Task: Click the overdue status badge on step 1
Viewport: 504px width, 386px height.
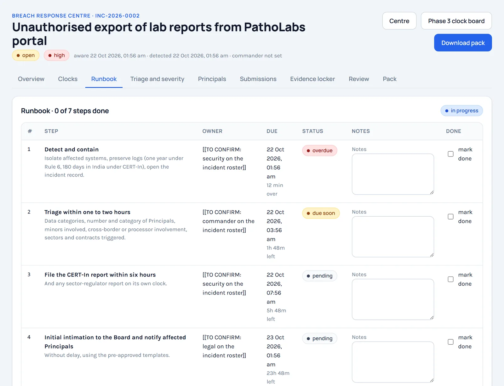Action: pos(319,150)
